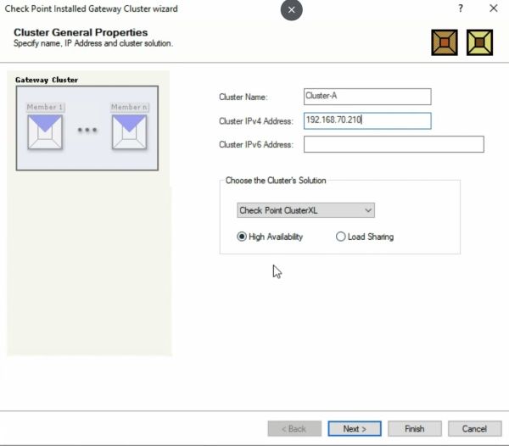
Task: Click the brown gateway icon in header
Action: point(445,42)
